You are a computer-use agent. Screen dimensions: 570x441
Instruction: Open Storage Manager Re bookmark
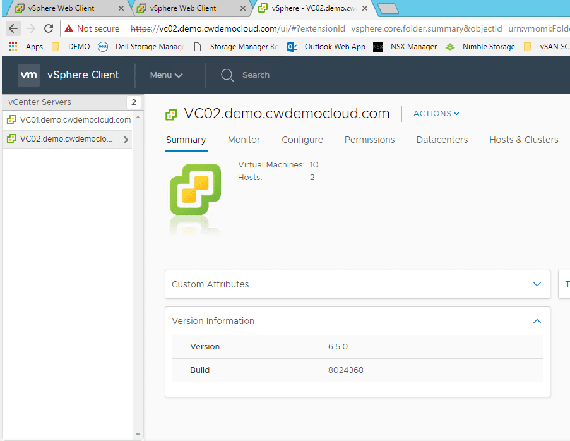click(236, 47)
